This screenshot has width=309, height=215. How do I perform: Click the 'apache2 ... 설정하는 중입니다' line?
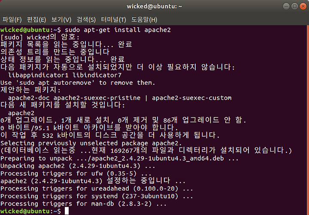[x=93, y=181]
